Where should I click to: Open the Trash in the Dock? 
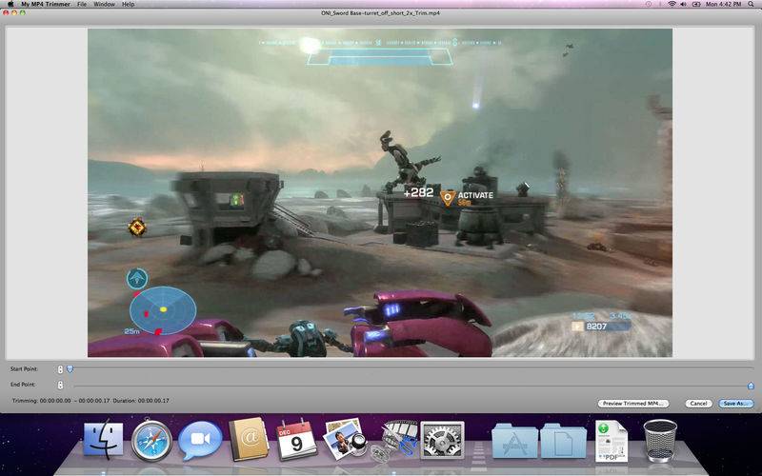pyautogui.click(x=660, y=440)
